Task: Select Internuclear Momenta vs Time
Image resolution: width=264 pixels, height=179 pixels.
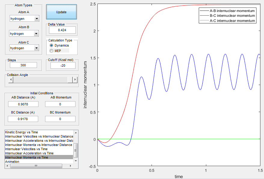Action: point(39,157)
